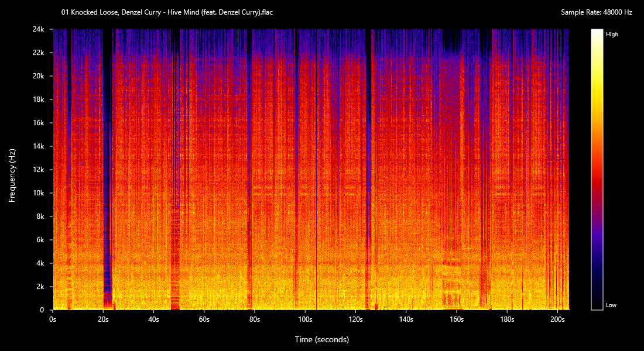Screen dimensions: 644x351
Task: Click the 60s time tick label
Action: click(204, 319)
